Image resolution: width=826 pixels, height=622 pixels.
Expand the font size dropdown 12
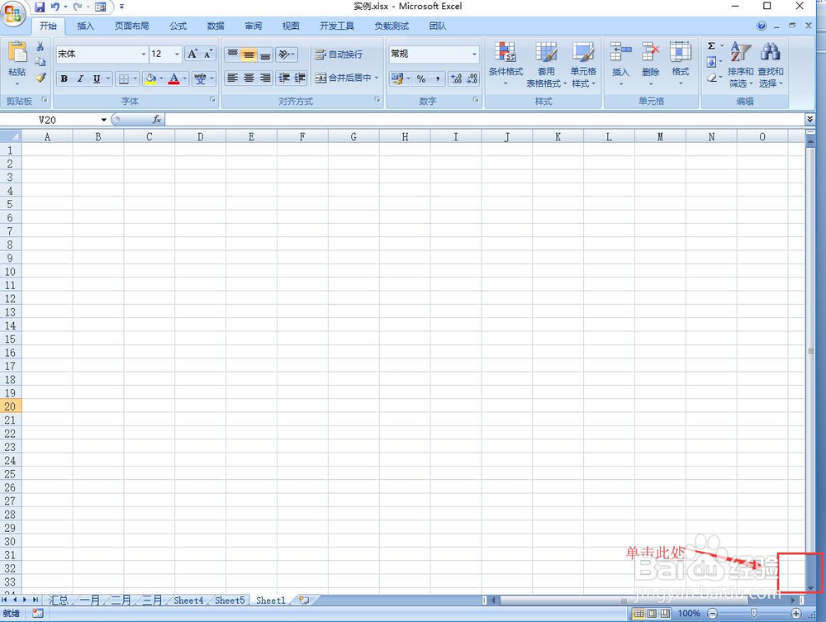pos(177,55)
